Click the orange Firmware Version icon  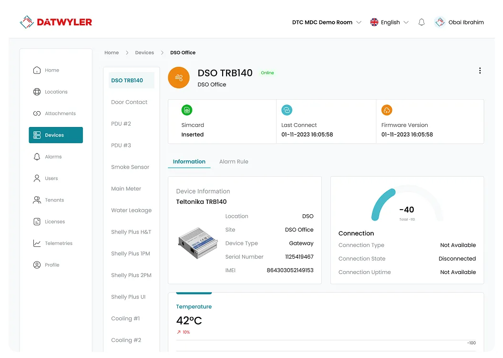pyautogui.click(x=387, y=110)
